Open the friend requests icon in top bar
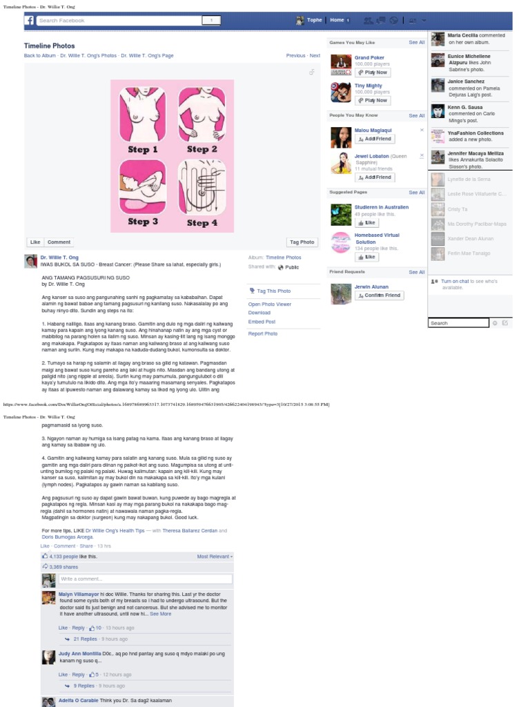This screenshot has height=707, width=530. pos(369,20)
